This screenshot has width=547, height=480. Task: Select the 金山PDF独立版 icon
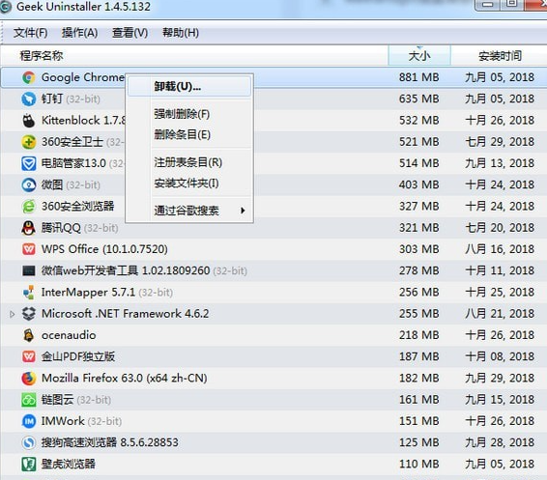pyautogui.click(x=29, y=357)
